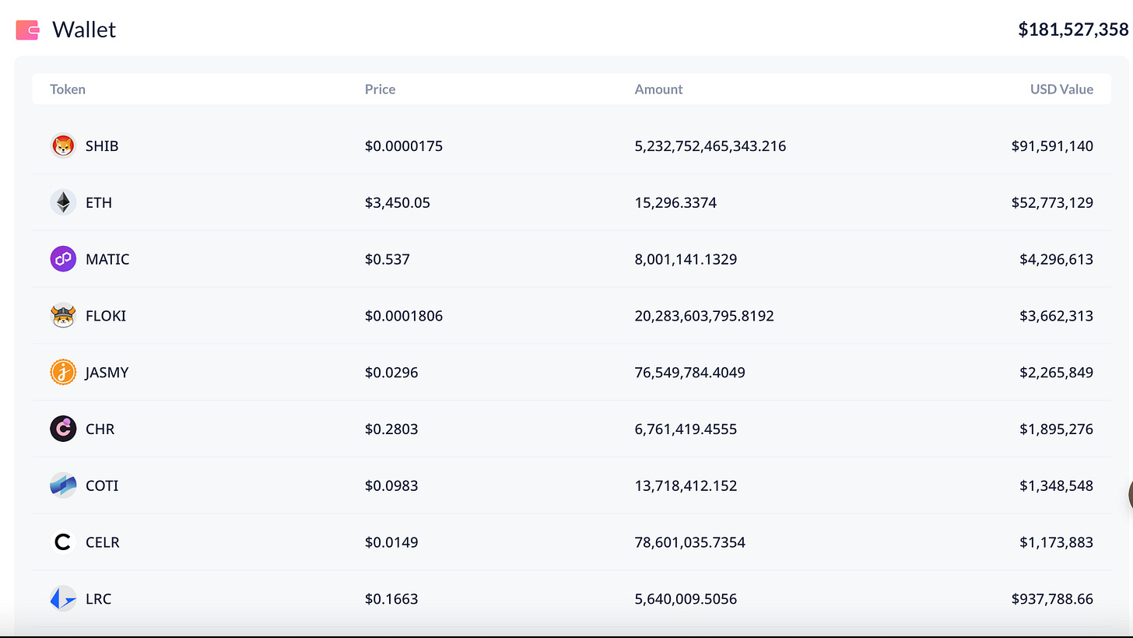Click ETH USD value $52,773,129

click(1052, 202)
